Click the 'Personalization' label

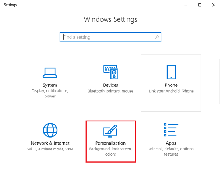[110, 143]
